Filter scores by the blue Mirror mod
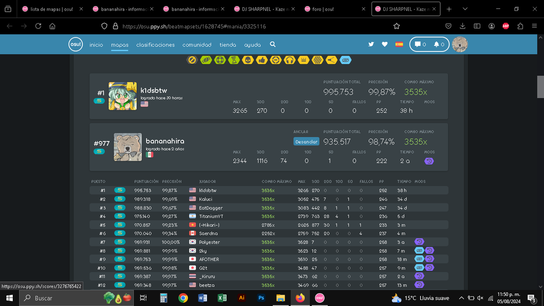 346,60
